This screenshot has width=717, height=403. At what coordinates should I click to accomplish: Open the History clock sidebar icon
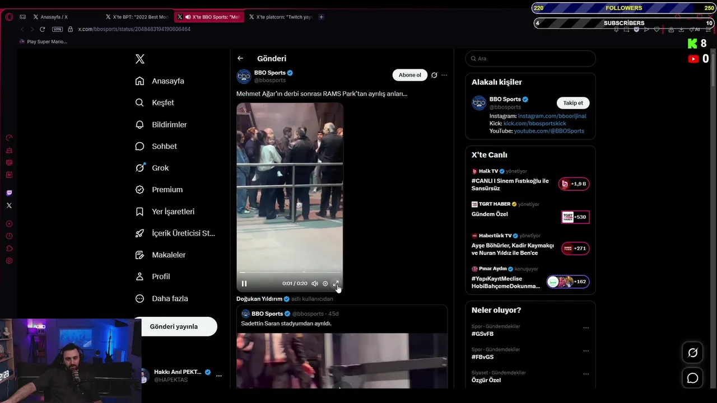(x=9, y=236)
